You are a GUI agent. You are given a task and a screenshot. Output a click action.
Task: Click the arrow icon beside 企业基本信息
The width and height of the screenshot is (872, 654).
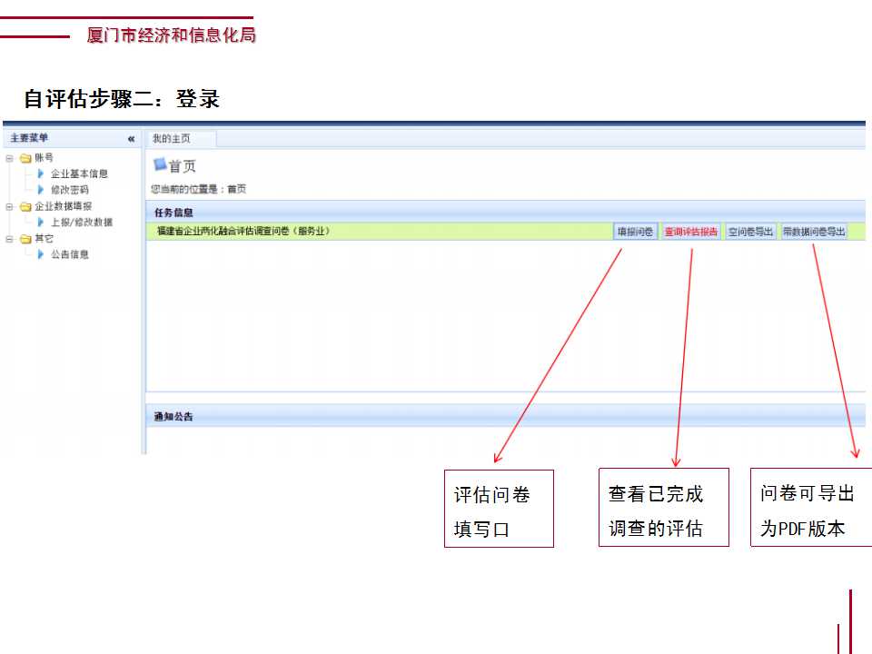(41, 173)
